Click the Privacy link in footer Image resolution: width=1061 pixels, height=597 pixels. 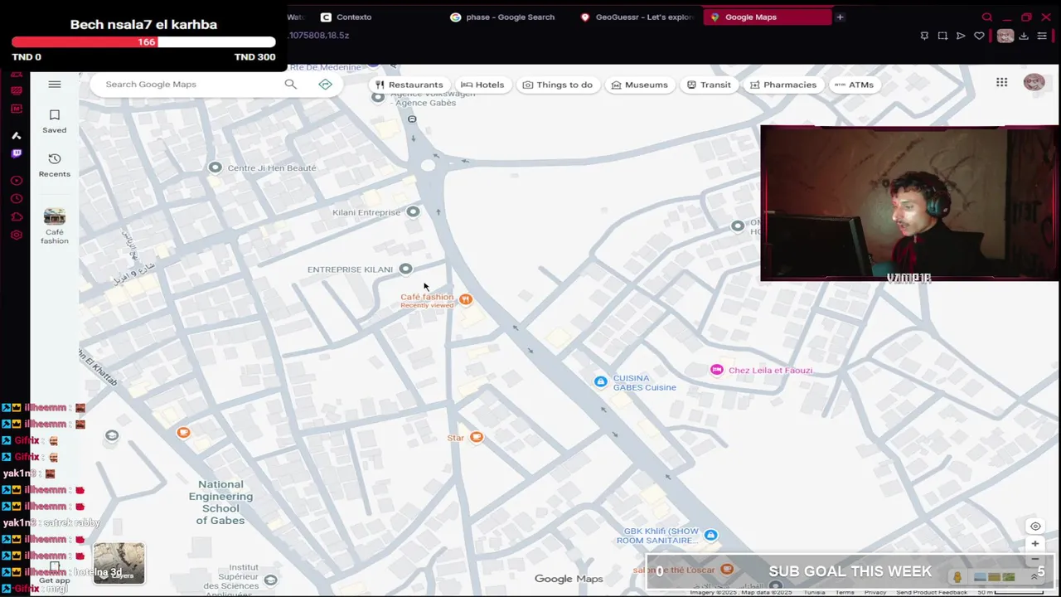875,592
